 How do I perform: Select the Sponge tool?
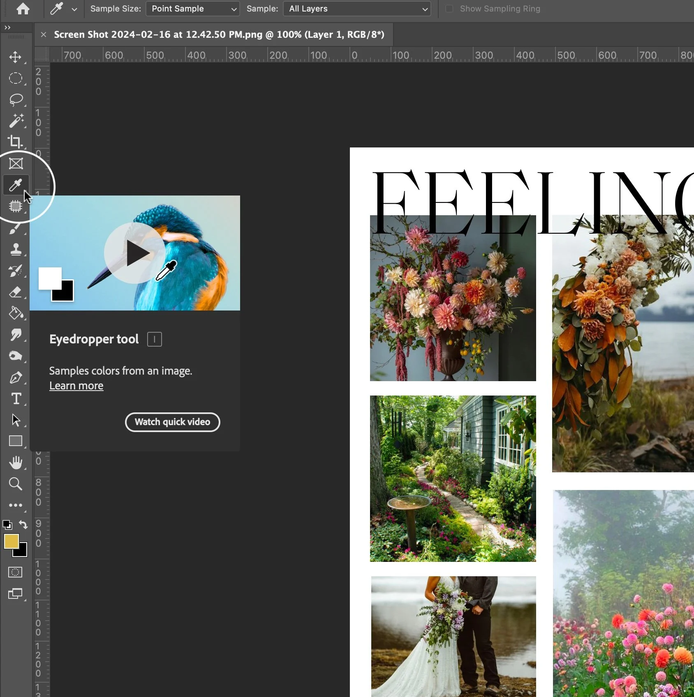tap(16, 356)
